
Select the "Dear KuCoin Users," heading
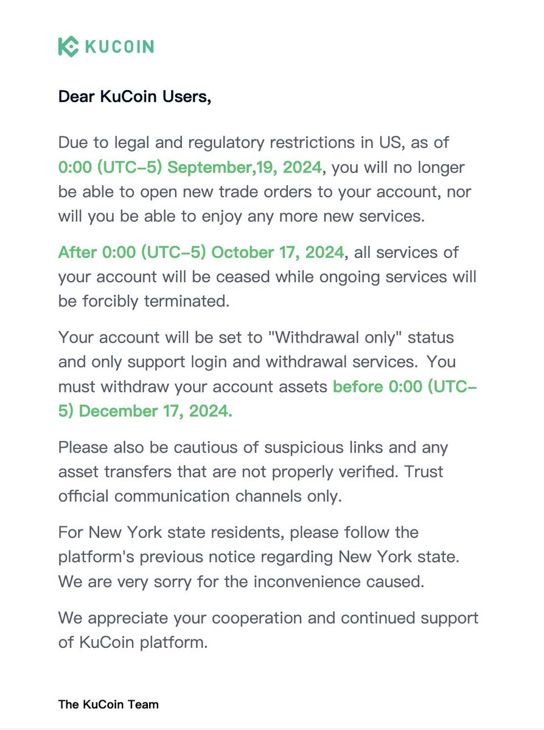[134, 97]
